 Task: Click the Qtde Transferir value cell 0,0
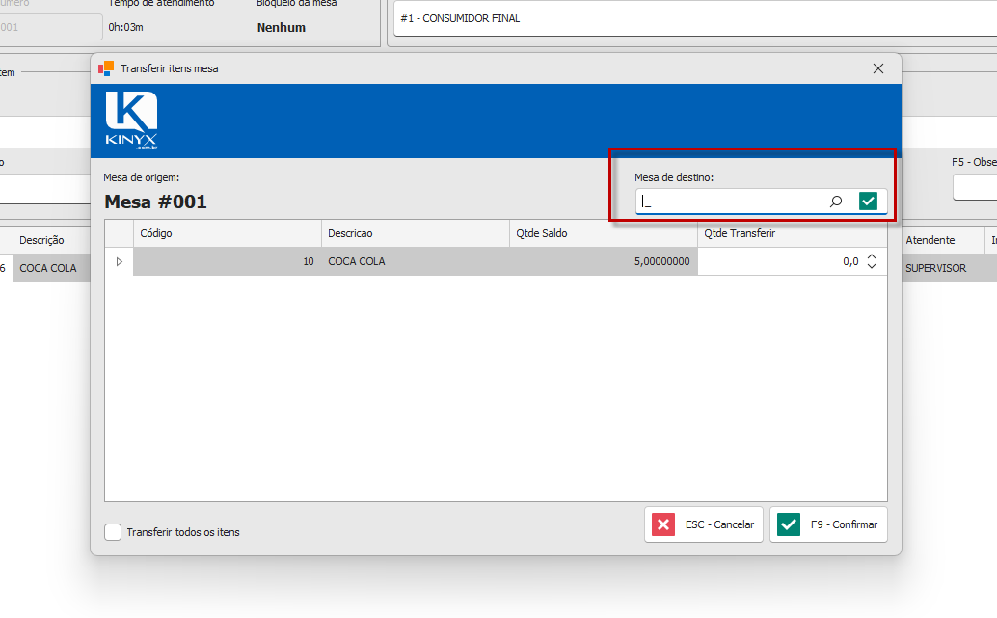click(781, 261)
